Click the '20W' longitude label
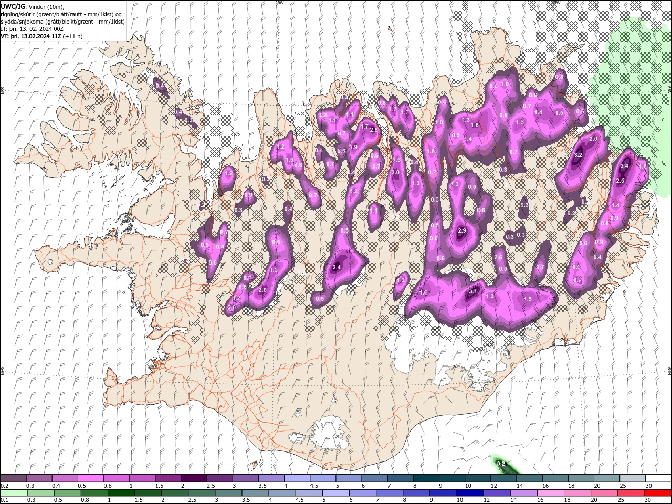This screenshot has height=504, width=672. pyautogui.click(x=279, y=3)
